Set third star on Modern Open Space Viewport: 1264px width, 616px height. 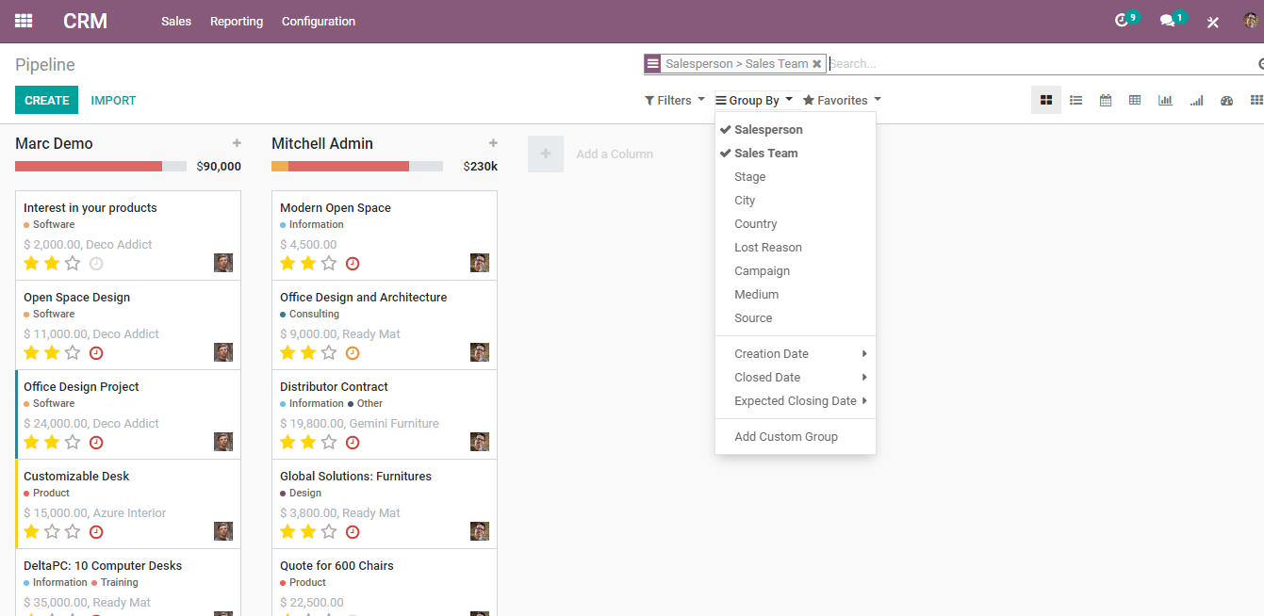[x=329, y=263]
